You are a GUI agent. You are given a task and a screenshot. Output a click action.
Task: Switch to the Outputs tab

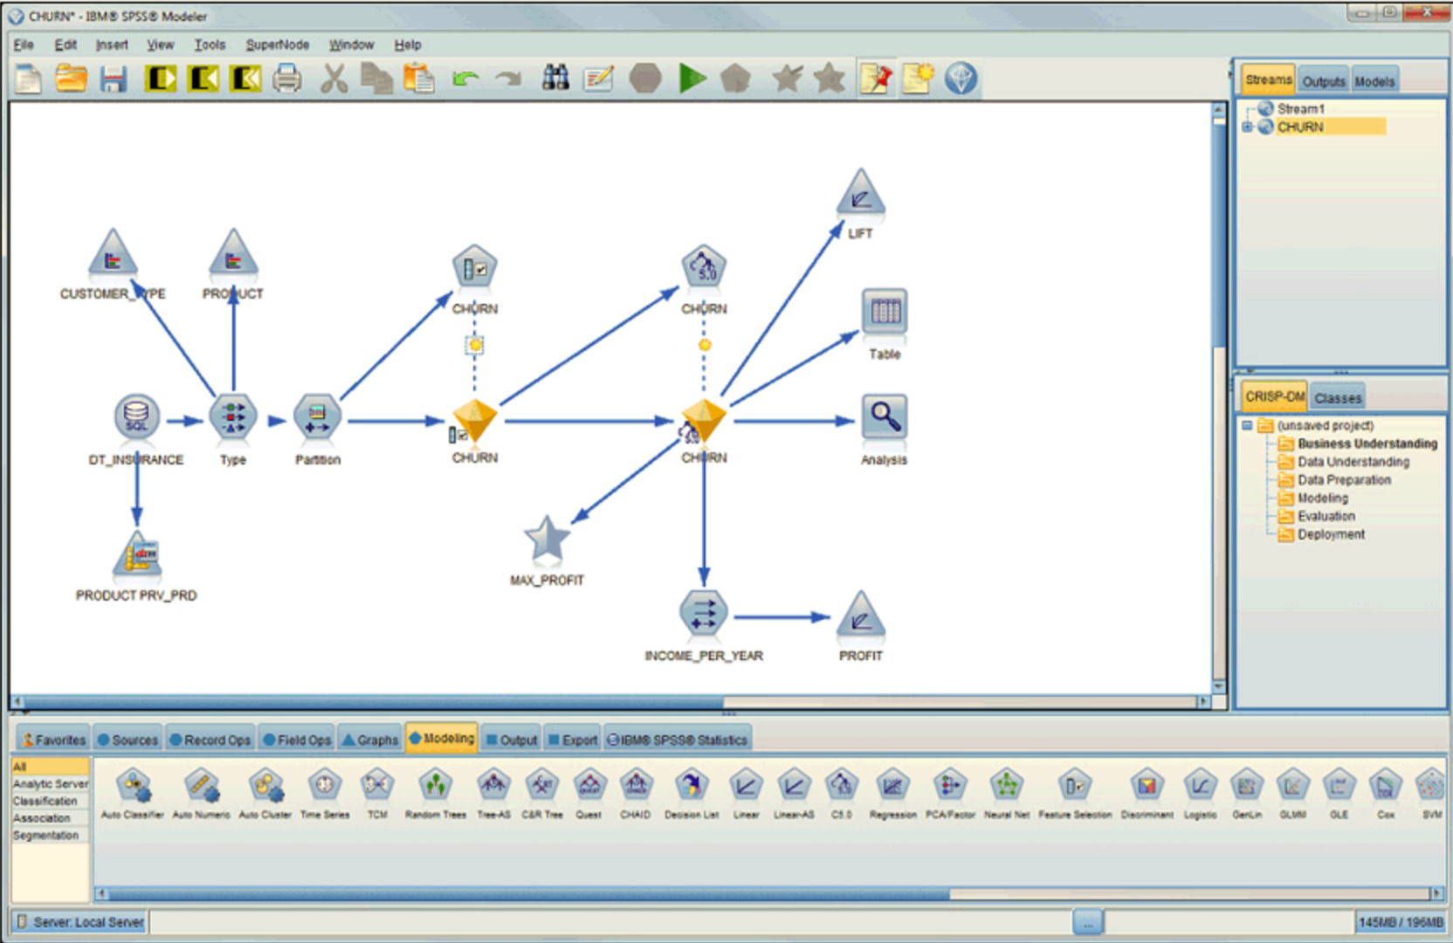[x=1324, y=81]
